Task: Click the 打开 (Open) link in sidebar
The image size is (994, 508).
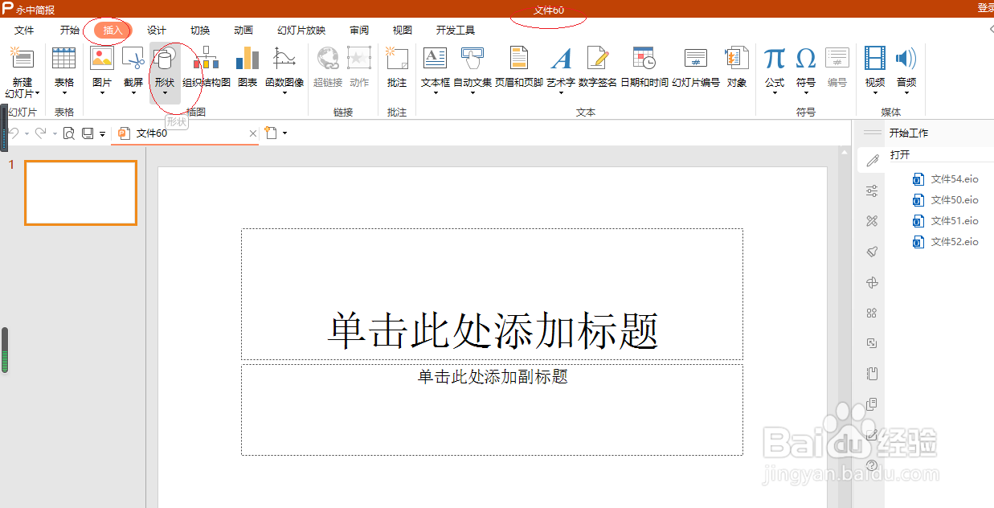Action: 899,154
